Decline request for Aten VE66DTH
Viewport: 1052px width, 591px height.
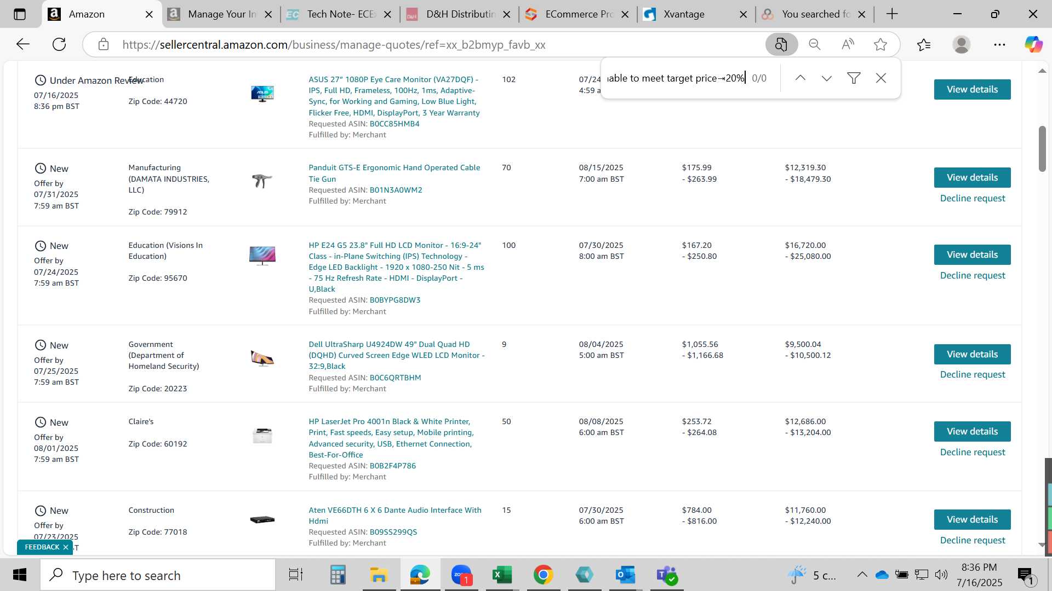tap(973, 540)
